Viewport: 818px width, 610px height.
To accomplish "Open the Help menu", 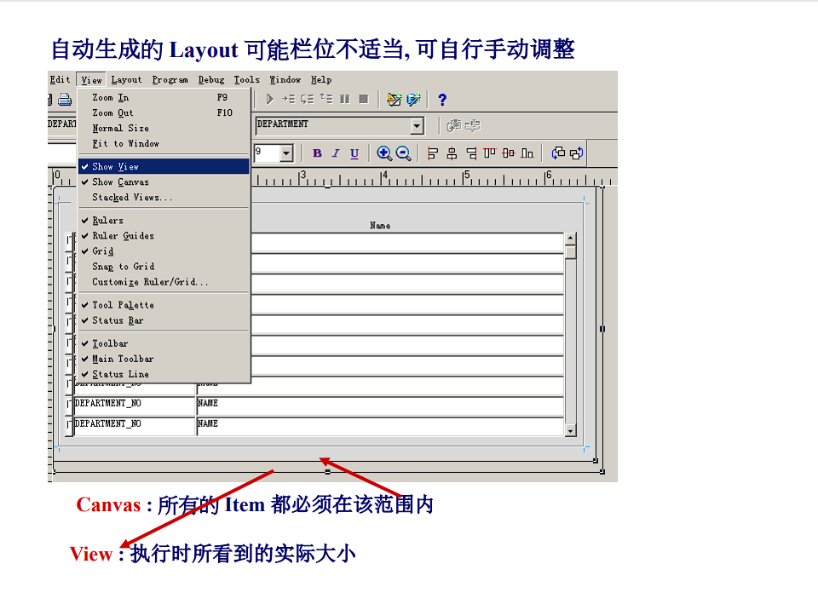I will pos(321,80).
